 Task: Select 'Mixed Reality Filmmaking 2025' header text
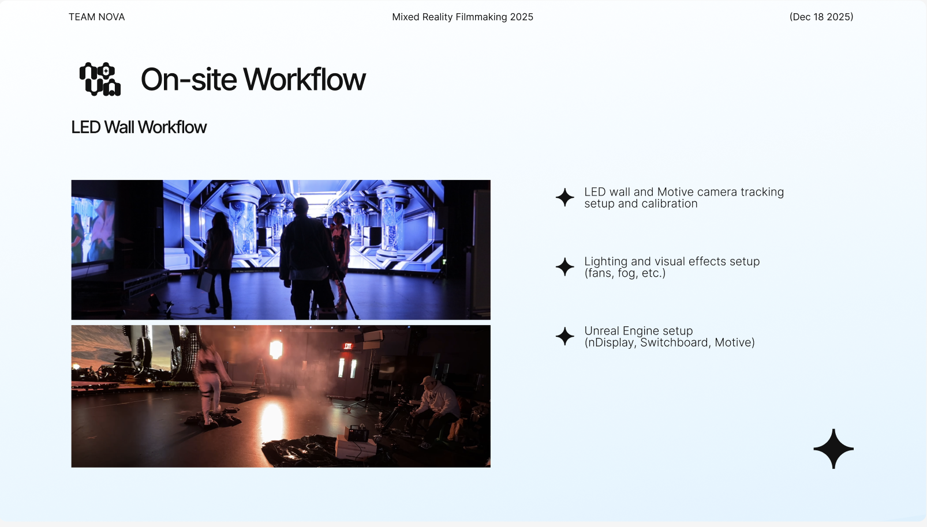[x=463, y=17]
